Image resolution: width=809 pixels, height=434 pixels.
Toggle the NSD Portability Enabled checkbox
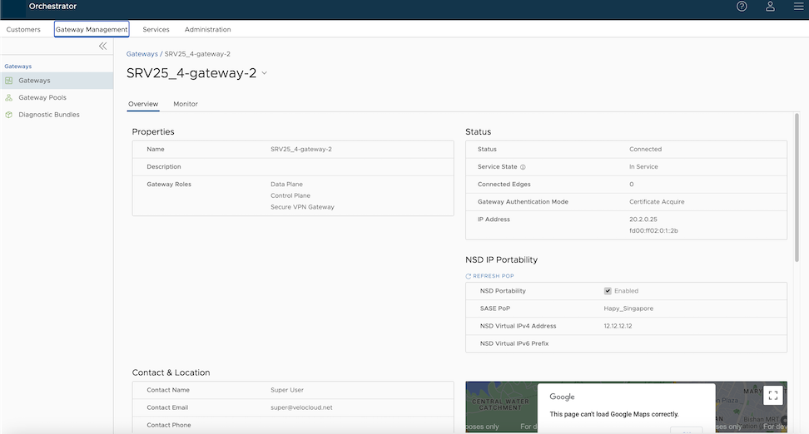(608, 291)
